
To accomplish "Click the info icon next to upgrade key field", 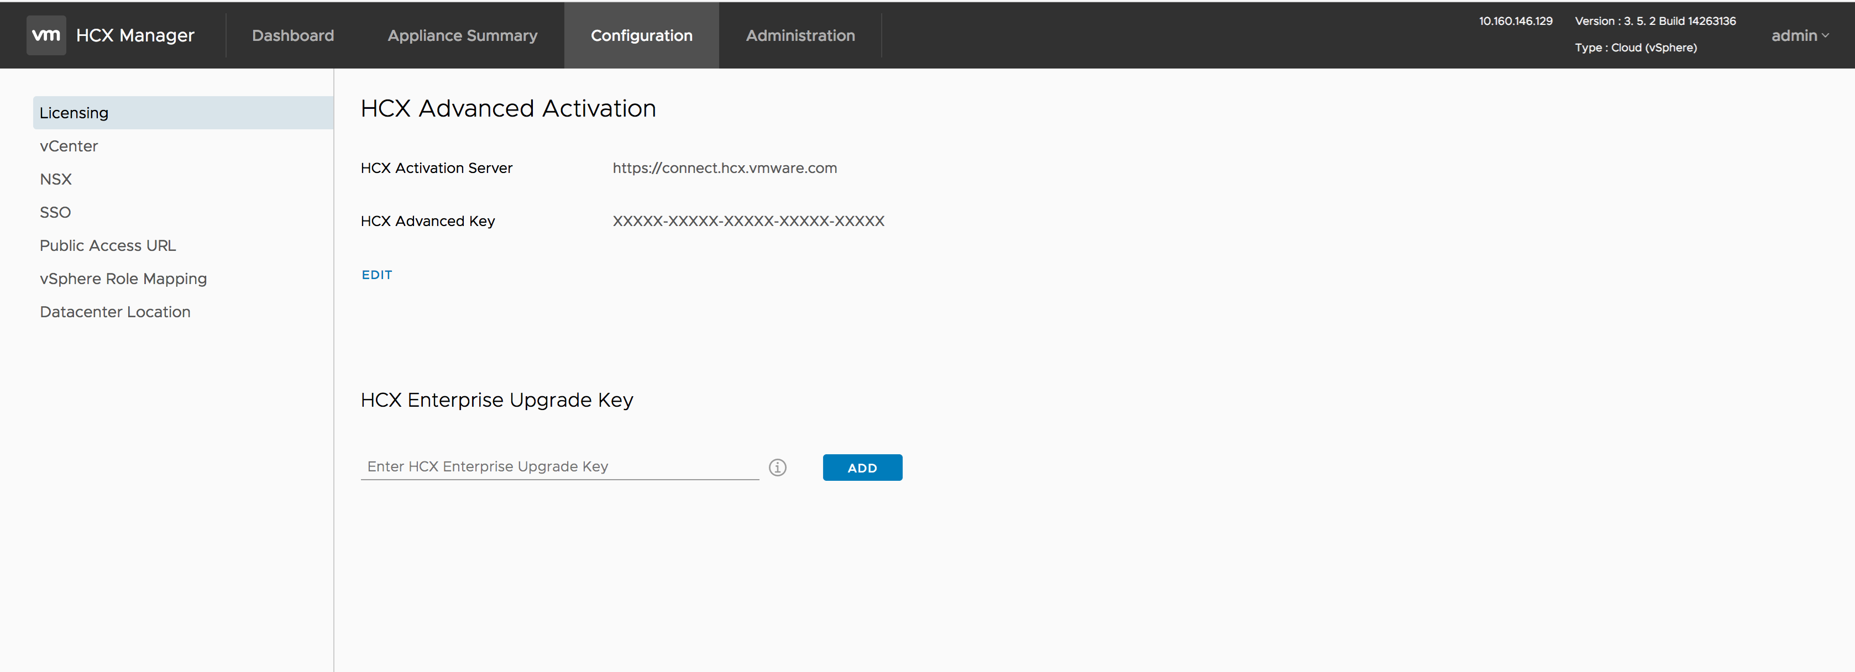I will click(777, 466).
